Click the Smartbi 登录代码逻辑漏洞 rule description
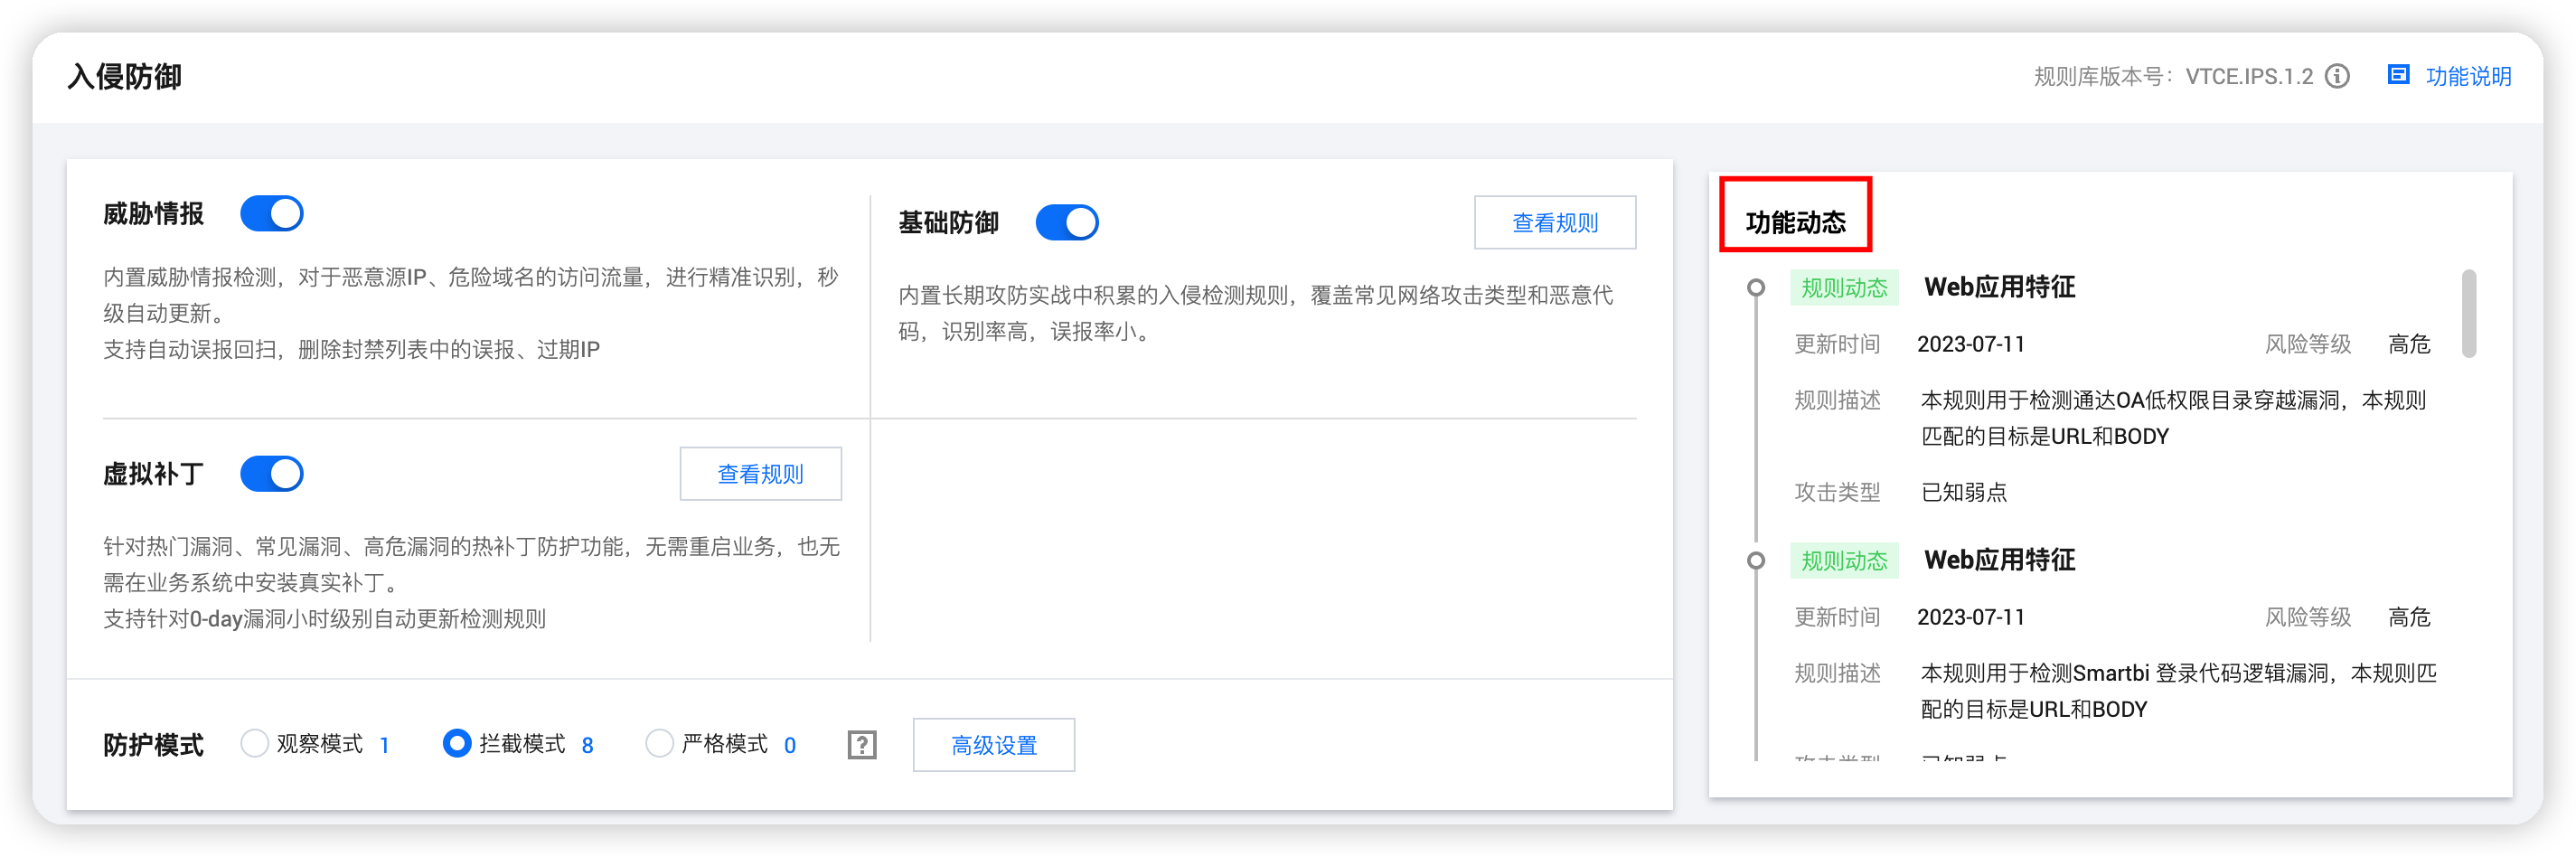Image resolution: width=2576 pixels, height=857 pixels. (2177, 691)
